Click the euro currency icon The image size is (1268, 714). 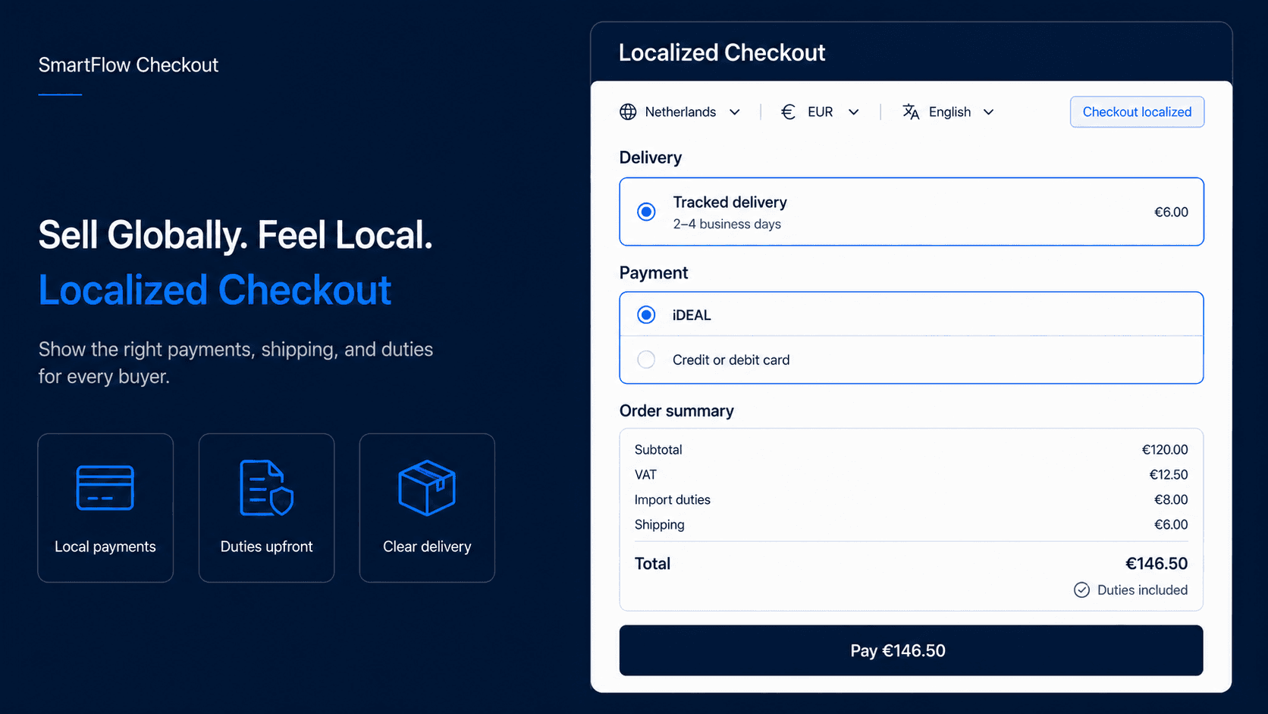pyautogui.click(x=788, y=112)
